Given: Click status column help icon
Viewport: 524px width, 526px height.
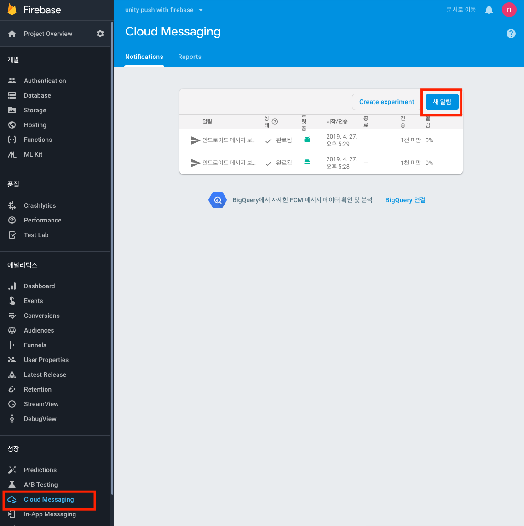Looking at the screenshot, I should [x=275, y=122].
